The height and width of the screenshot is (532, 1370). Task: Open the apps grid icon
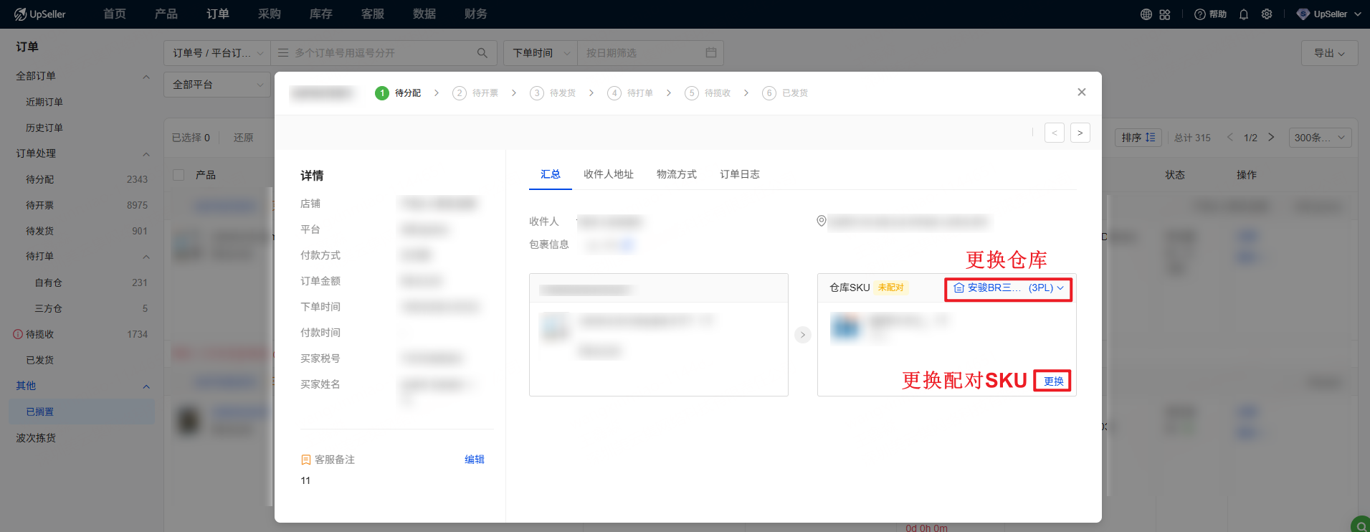(1165, 14)
